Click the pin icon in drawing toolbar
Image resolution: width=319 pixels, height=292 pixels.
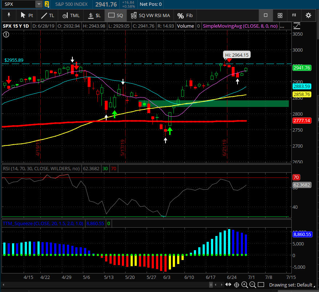(8, 15)
